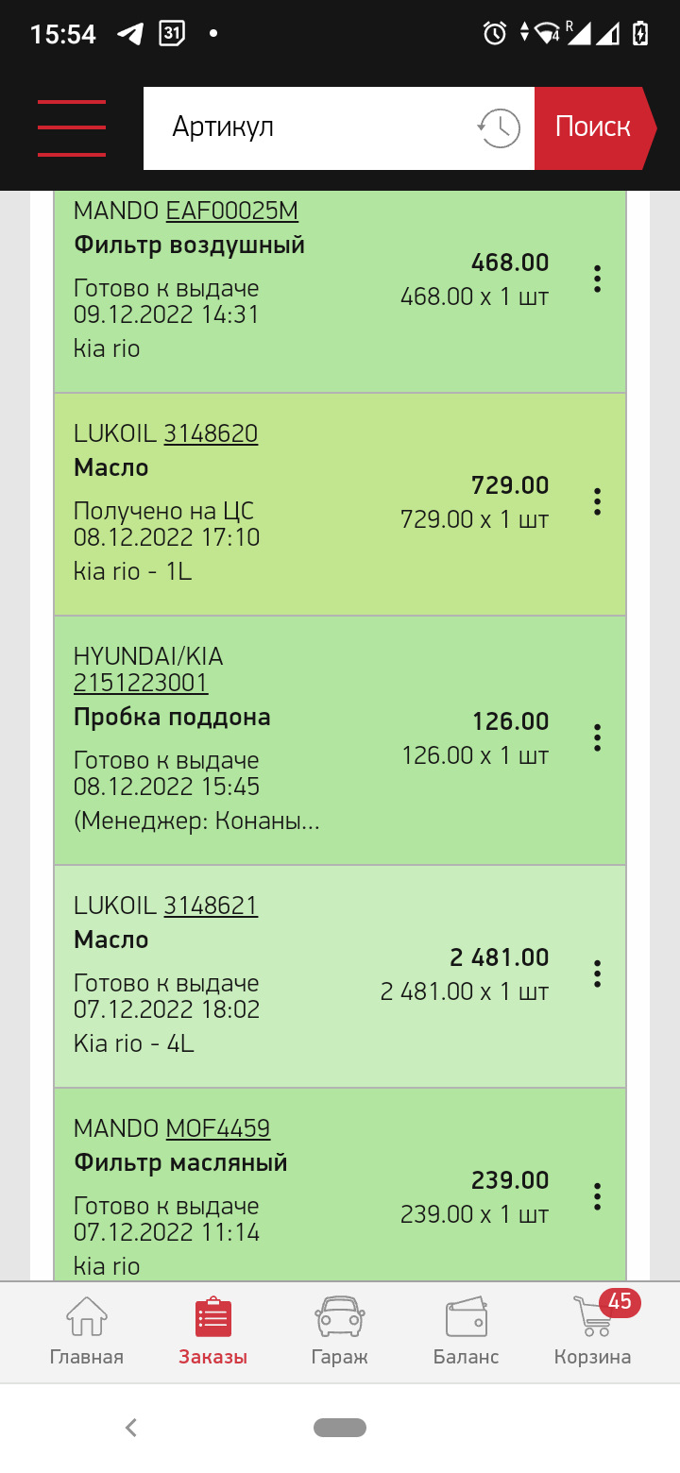Open MOF4459 article link
Image resolution: width=680 pixels, height=1473 pixels.
coord(218,1128)
